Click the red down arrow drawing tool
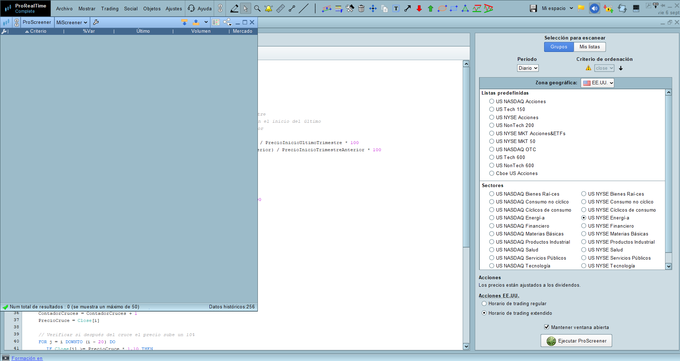This screenshot has width=680, height=361. coord(419,9)
